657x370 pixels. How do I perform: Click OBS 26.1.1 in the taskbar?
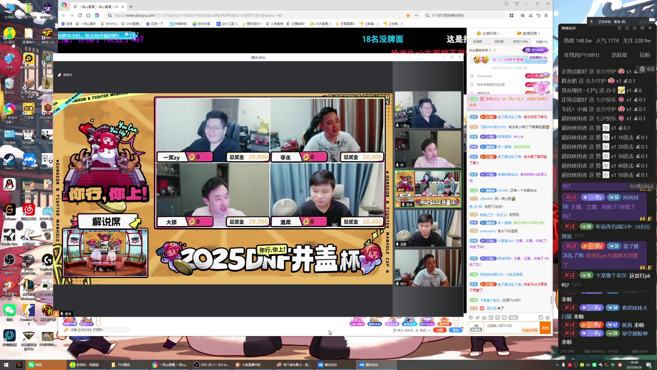pyautogui.click(x=211, y=365)
